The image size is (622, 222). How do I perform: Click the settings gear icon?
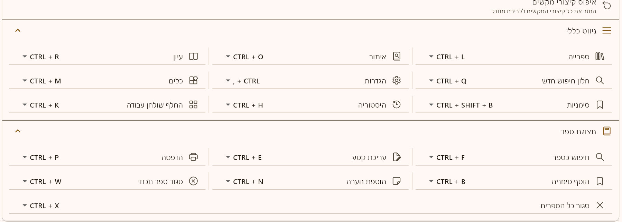pyautogui.click(x=397, y=81)
